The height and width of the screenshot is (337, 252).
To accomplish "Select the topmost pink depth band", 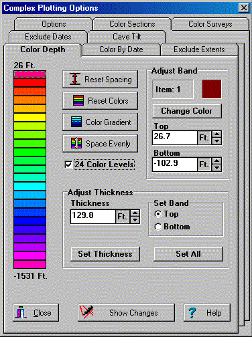I will click(29, 74).
